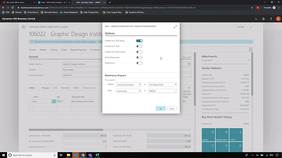Viewport: 282px width, 158px height.
Task: Open the Balance (LCY) amount link
Action: tap(245, 79)
